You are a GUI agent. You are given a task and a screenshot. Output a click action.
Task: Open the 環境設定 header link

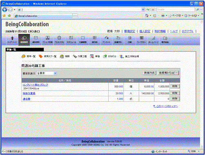click(129, 31)
